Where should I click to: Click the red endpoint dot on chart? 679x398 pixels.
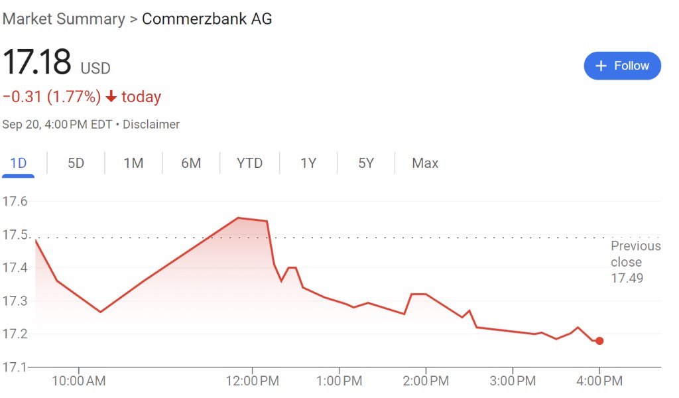click(x=599, y=341)
